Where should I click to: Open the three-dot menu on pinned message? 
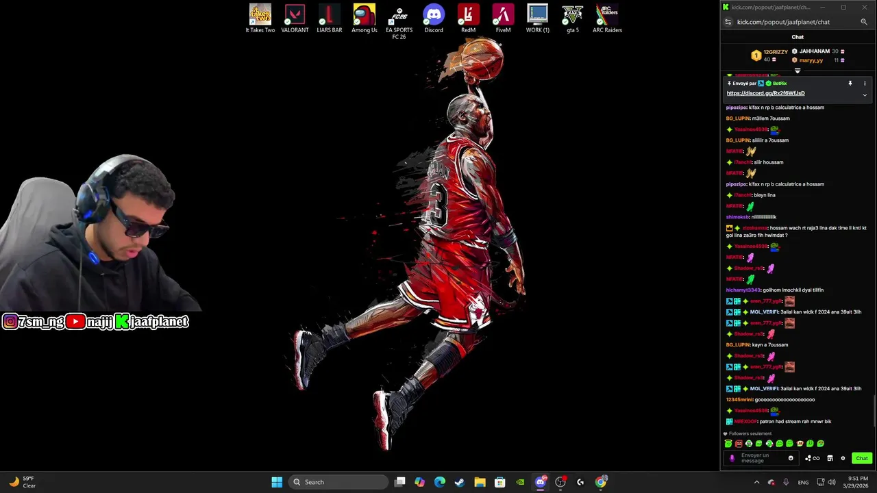[865, 84]
